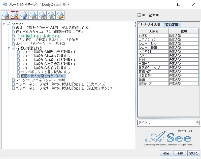Click the 名前 variable name cell
The image size is (201, 159).
154,56
